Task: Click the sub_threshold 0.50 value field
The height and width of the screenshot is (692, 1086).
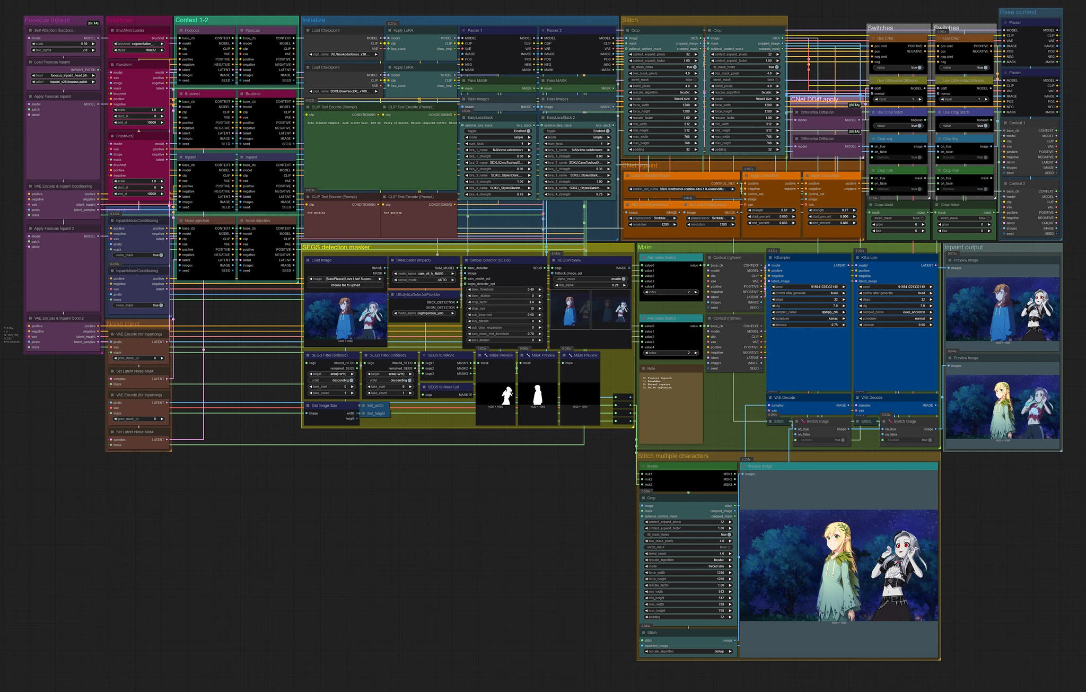Action: [505, 315]
